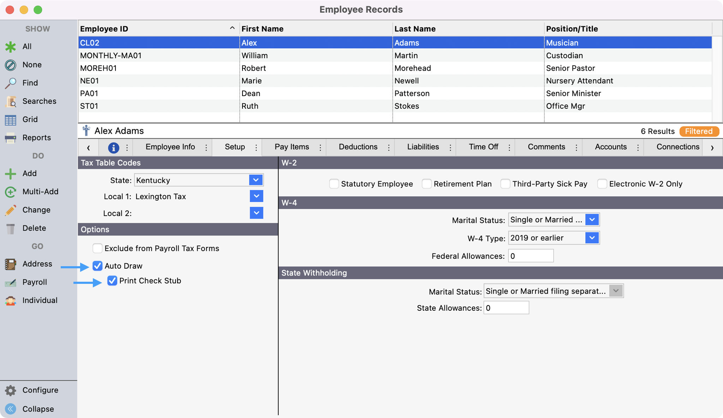Click the Delete trash icon
Image resolution: width=723 pixels, height=418 pixels.
click(11, 228)
